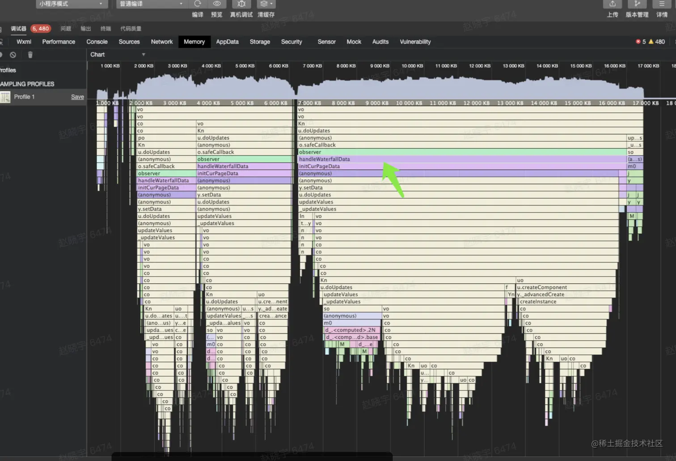The width and height of the screenshot is (676, 461).
Task: Select Profile 1 in the sidebar
Action: pos(43,97)
